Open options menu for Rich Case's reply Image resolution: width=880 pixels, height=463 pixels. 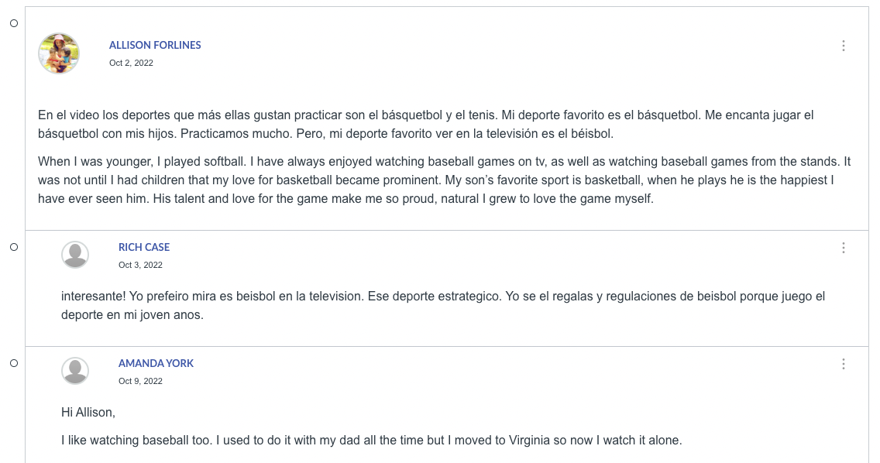click(844, 248)
